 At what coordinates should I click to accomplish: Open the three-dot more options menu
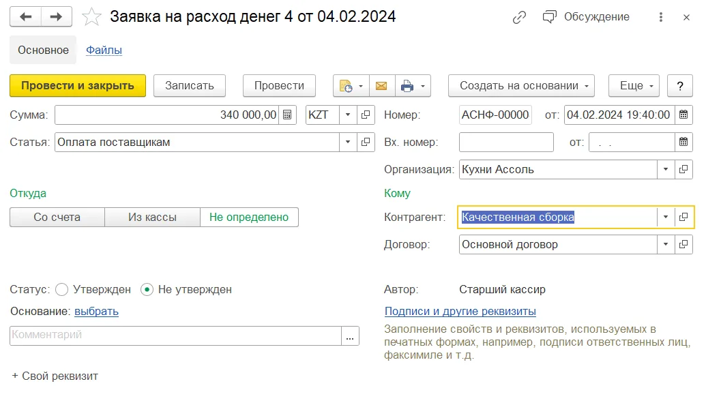click(660, 17)
